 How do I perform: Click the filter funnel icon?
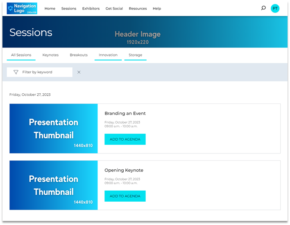16,72
